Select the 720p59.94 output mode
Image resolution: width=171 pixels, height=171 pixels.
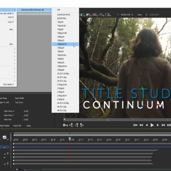point(66,26)
